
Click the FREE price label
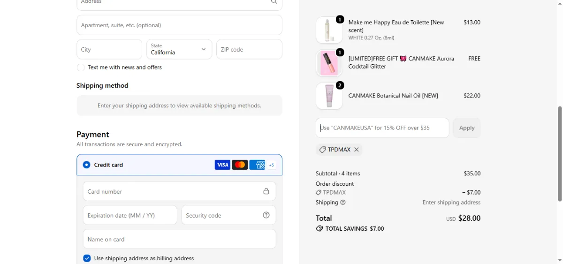[474, 59]
